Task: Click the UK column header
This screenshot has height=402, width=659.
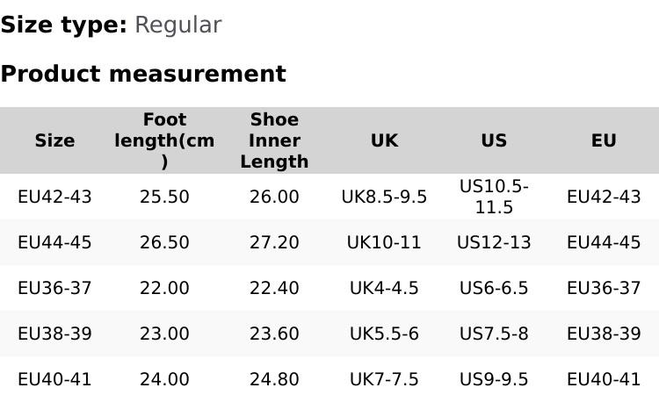Action: click(384, 140)
